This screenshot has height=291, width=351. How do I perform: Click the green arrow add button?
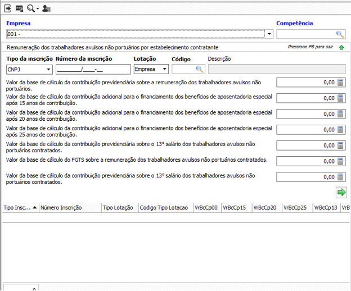(341, 193)
